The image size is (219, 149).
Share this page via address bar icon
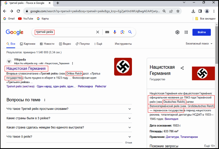click(171, 11)
